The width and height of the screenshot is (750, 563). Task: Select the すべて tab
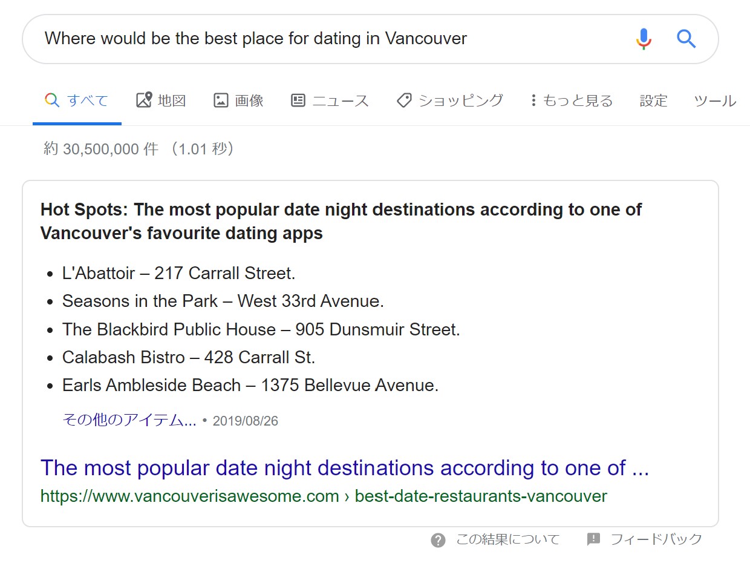coord(77,100)
